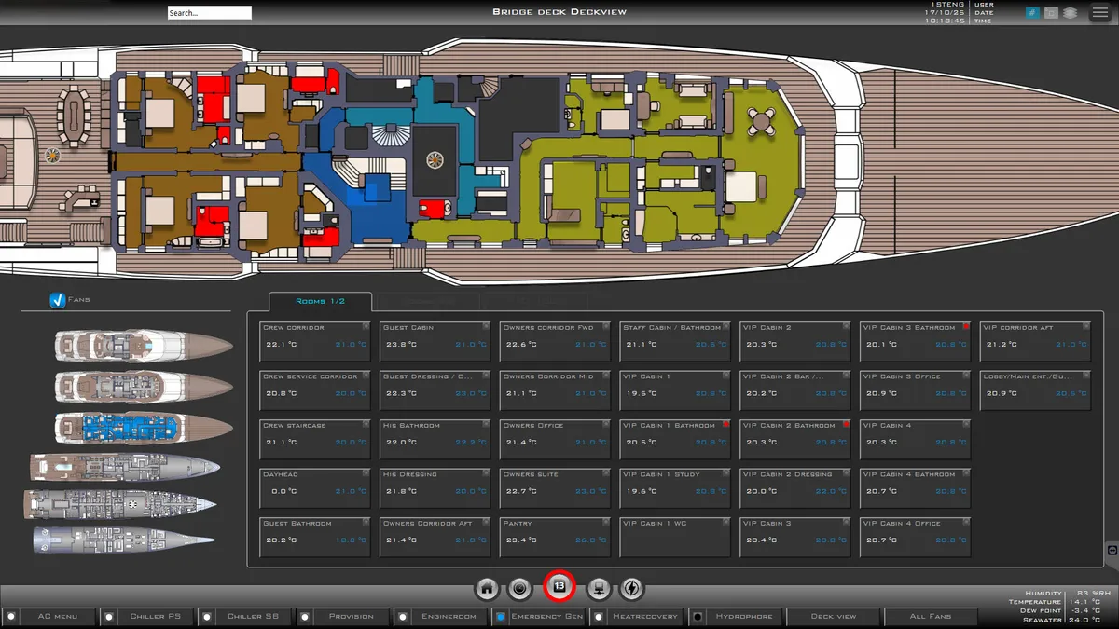Select the gauge dial icon at bottom center
The image size is (1119, 629).
point(520,588)
